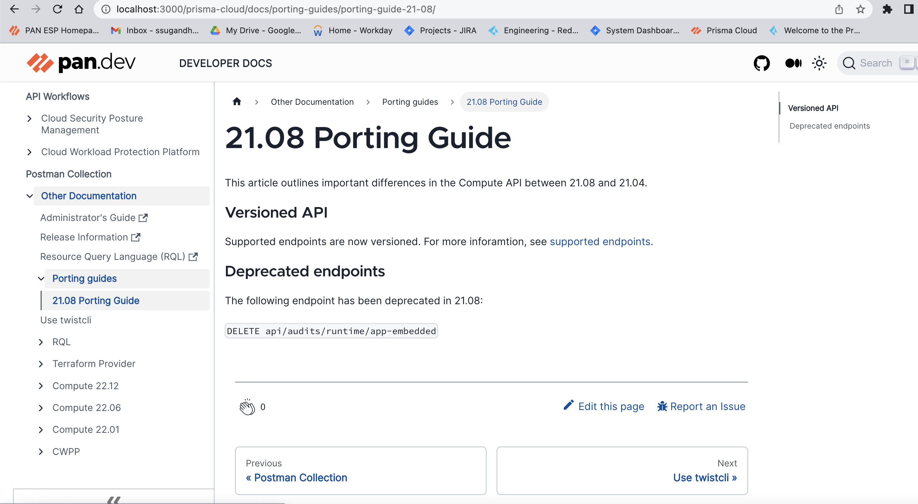Expand the Terraform Provider section
Image resolution: width=918 pixels, height=504 pixels.
pyautogui.click(x=41, y=364)
